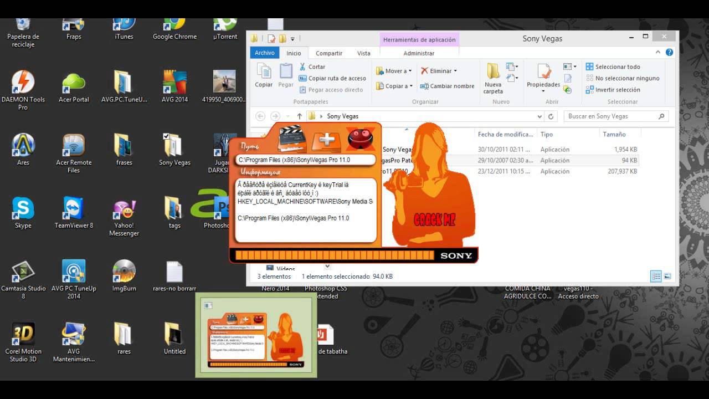Viewport: 709px width, 399px height.
Task: Select the Corel Motion Studio 3D icon
Action: [x=23, y=342]
